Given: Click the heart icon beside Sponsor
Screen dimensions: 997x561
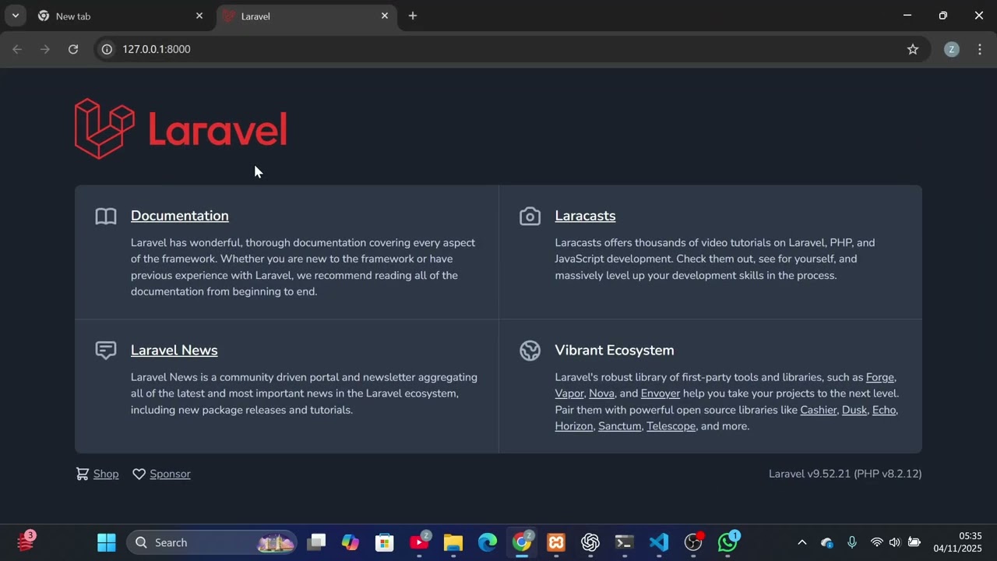Looking at the screenshot, I should [x=139, y=474].
